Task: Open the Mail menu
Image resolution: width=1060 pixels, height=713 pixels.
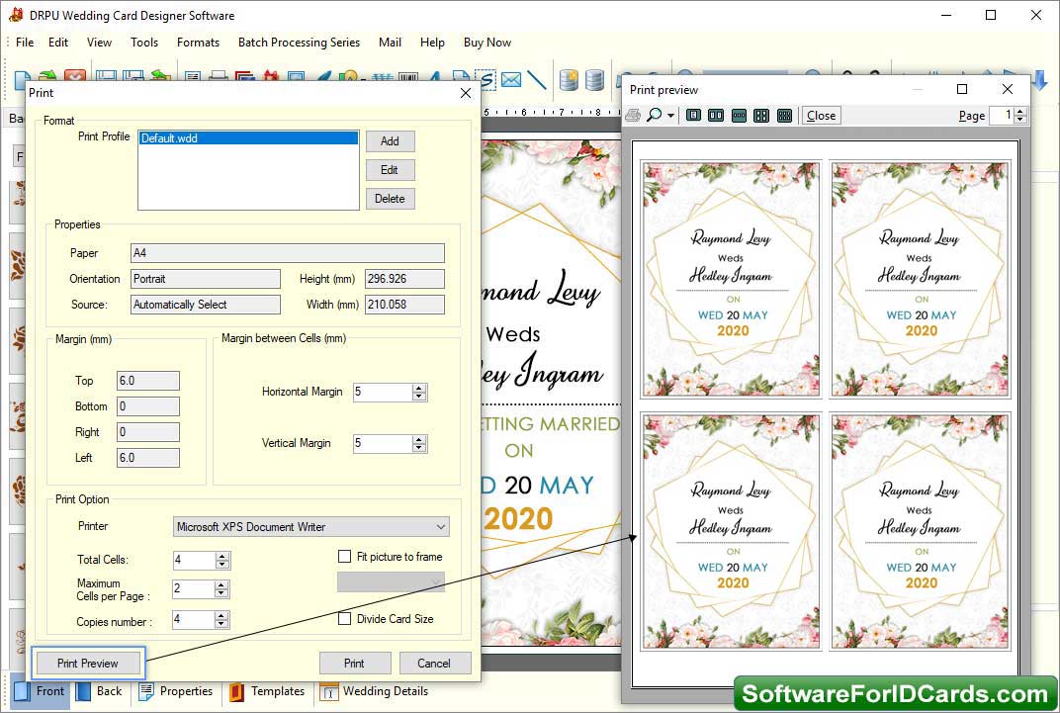Action: pos(390,42)
